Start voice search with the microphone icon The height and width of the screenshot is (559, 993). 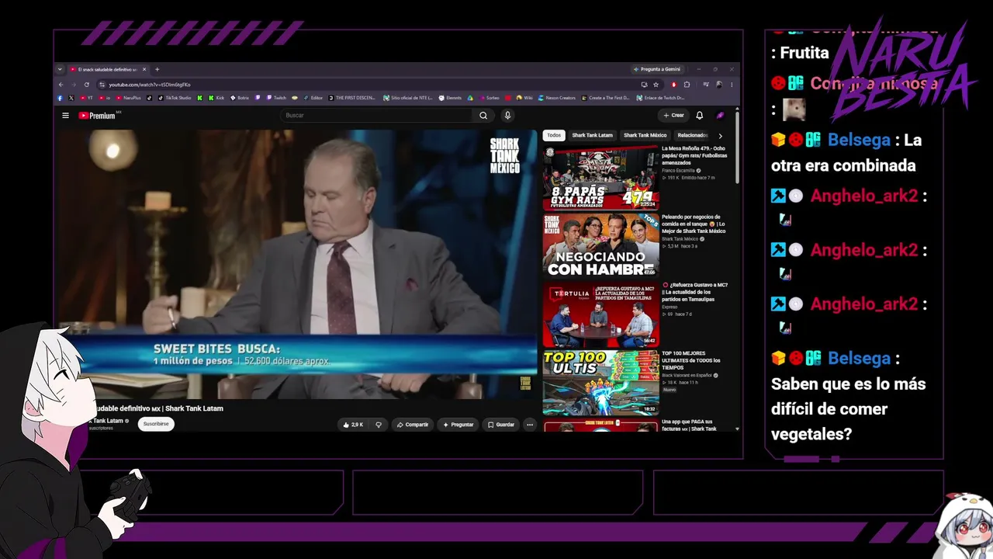pyautogui.click(x=507, y=116)
